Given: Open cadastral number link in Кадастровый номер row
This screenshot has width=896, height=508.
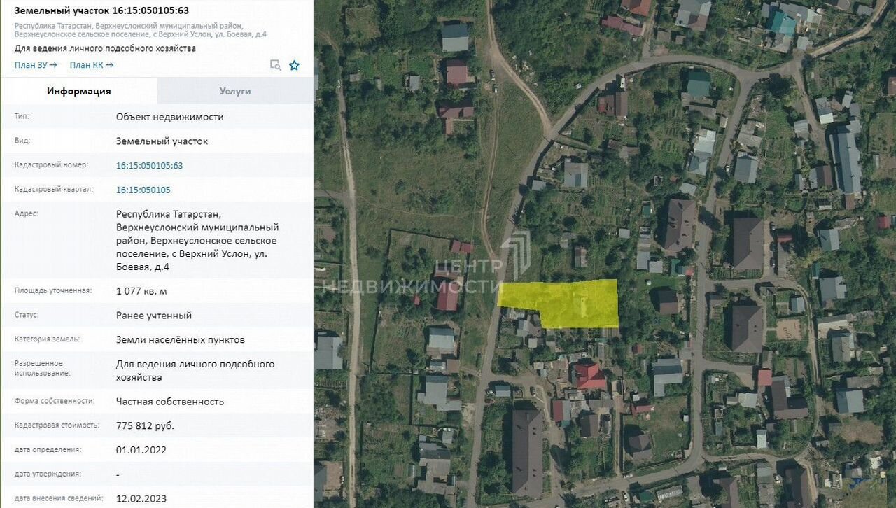Looking at the screenshot, I should (149, 165).
